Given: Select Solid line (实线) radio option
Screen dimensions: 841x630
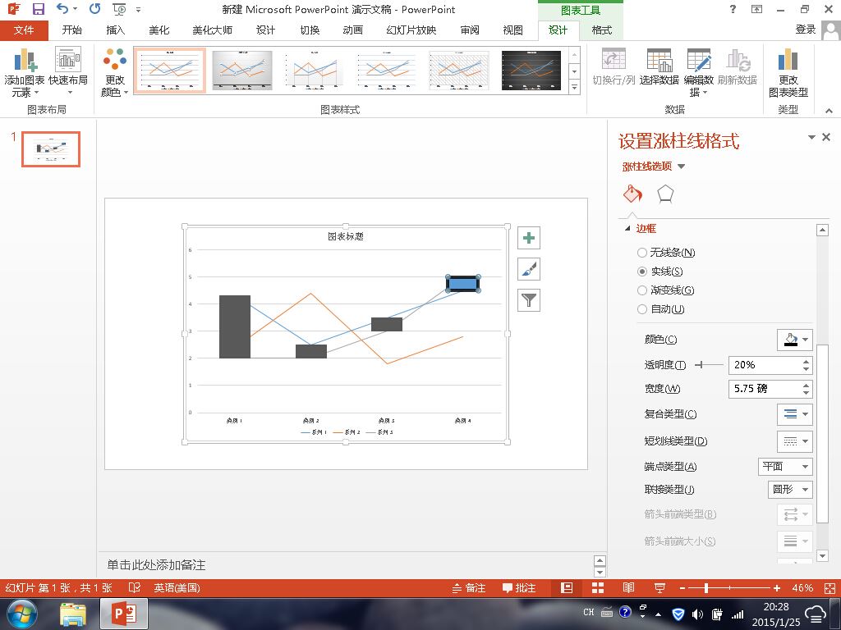Looking at the screenshot, I should tap(642, 272).
